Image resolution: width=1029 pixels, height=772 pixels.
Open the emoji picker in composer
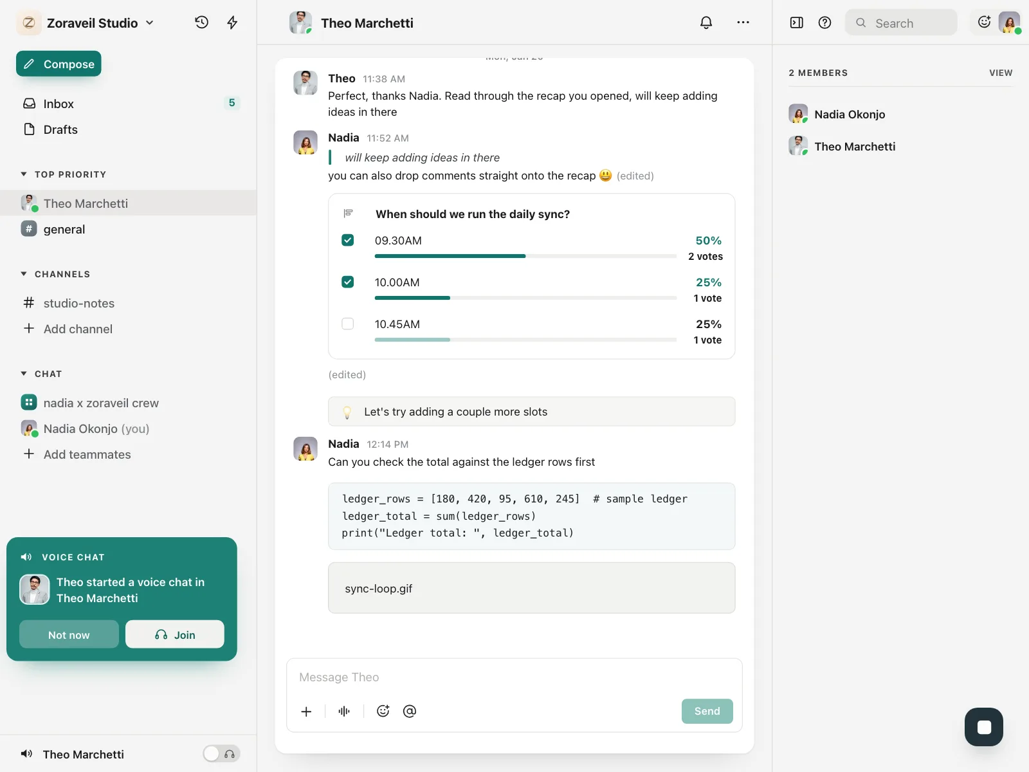[x=383, y=711]
